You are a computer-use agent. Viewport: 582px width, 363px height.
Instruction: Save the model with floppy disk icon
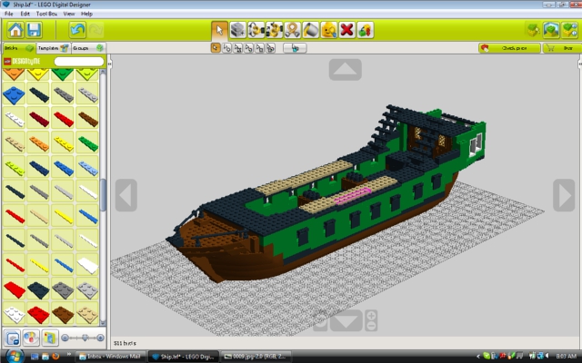click(35, 30)
